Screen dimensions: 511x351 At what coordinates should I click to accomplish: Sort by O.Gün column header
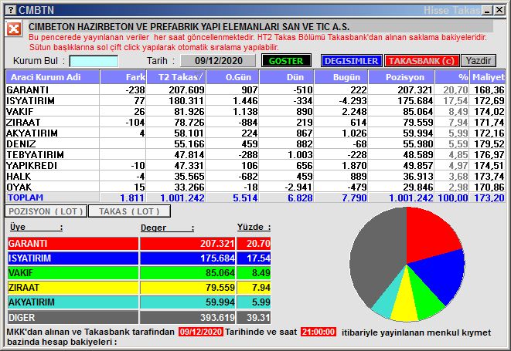click(233, 77)
